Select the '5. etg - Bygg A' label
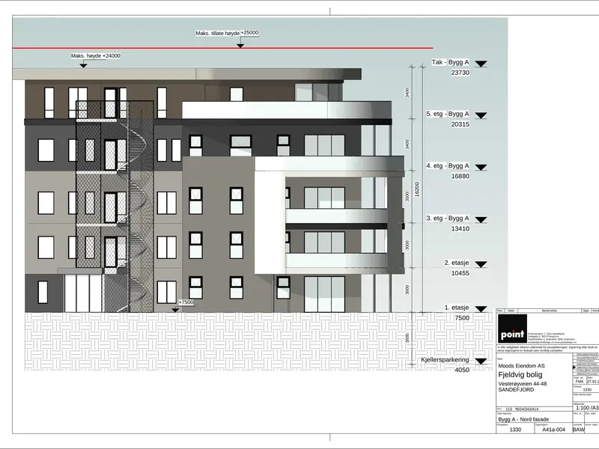The width and height of the screenshot is (599, 449). 448,114
